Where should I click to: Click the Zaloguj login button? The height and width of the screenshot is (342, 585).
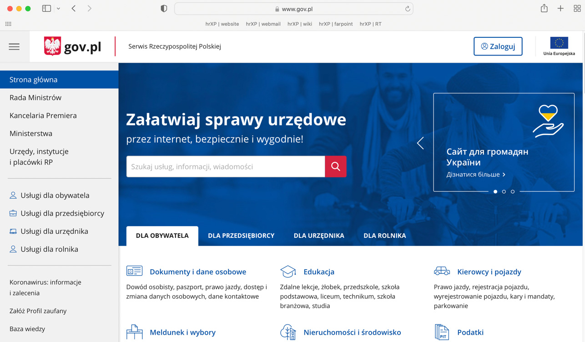pyautogui.click(x=498, y=46)
